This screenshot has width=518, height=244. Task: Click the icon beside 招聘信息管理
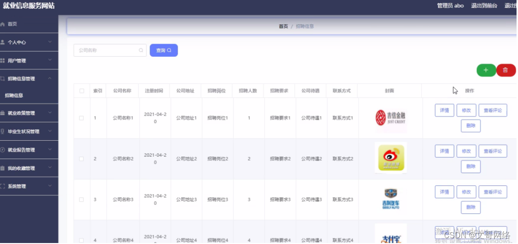coord(2,79)
